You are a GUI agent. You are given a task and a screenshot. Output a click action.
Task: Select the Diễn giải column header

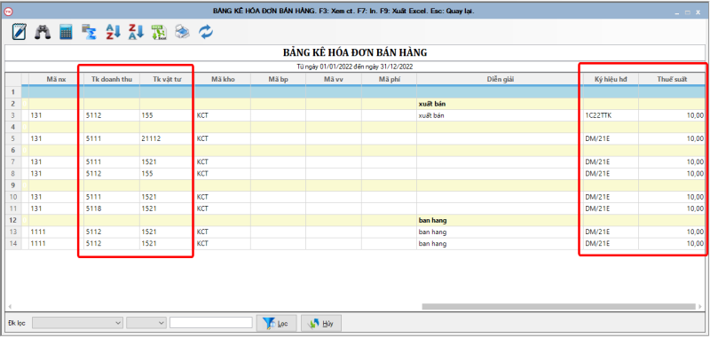tap(500, 79)
